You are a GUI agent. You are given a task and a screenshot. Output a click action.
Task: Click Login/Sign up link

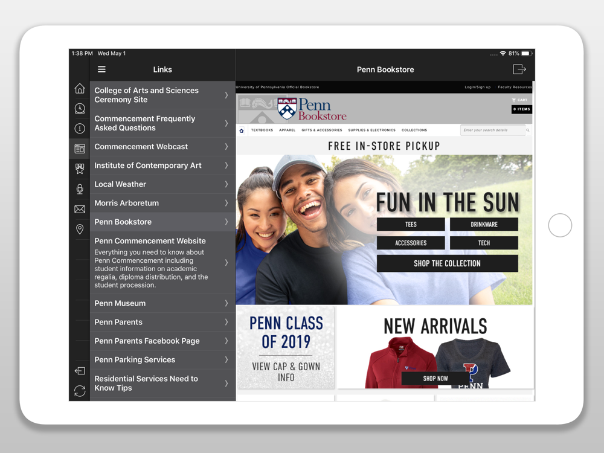pyautogui.click(x=478, y=87)
